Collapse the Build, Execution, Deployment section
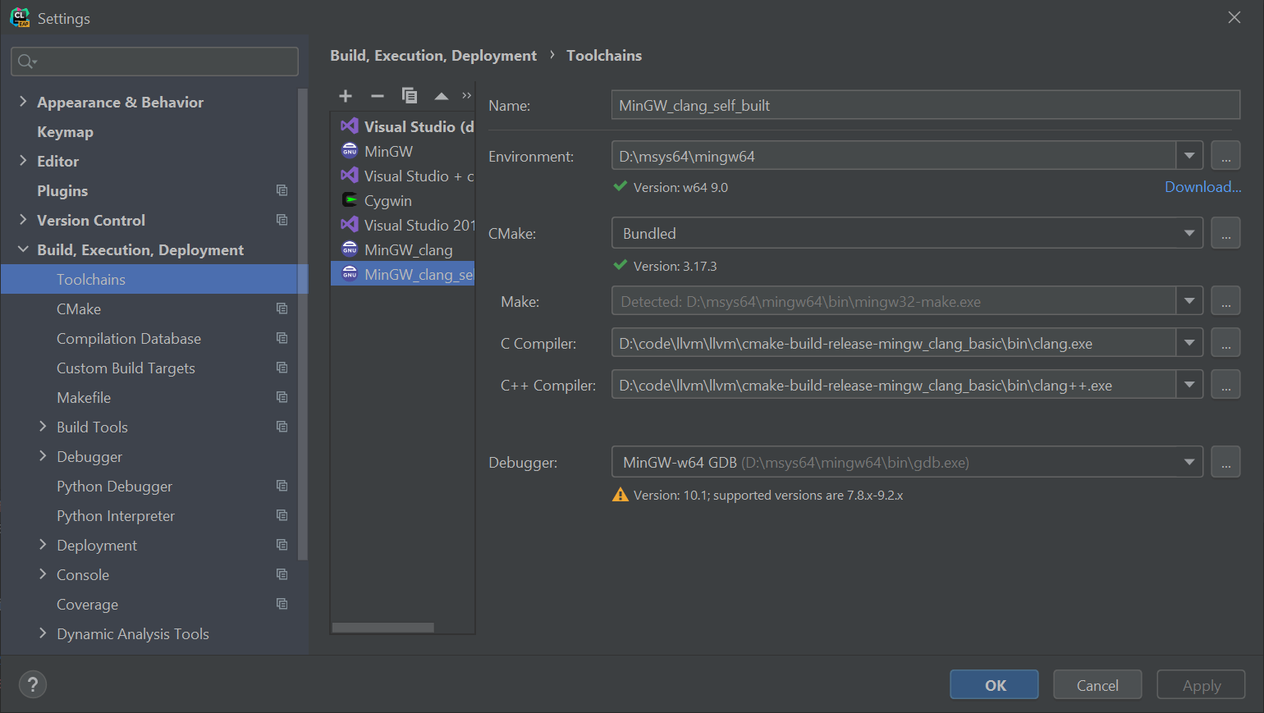 pos(23,249)
